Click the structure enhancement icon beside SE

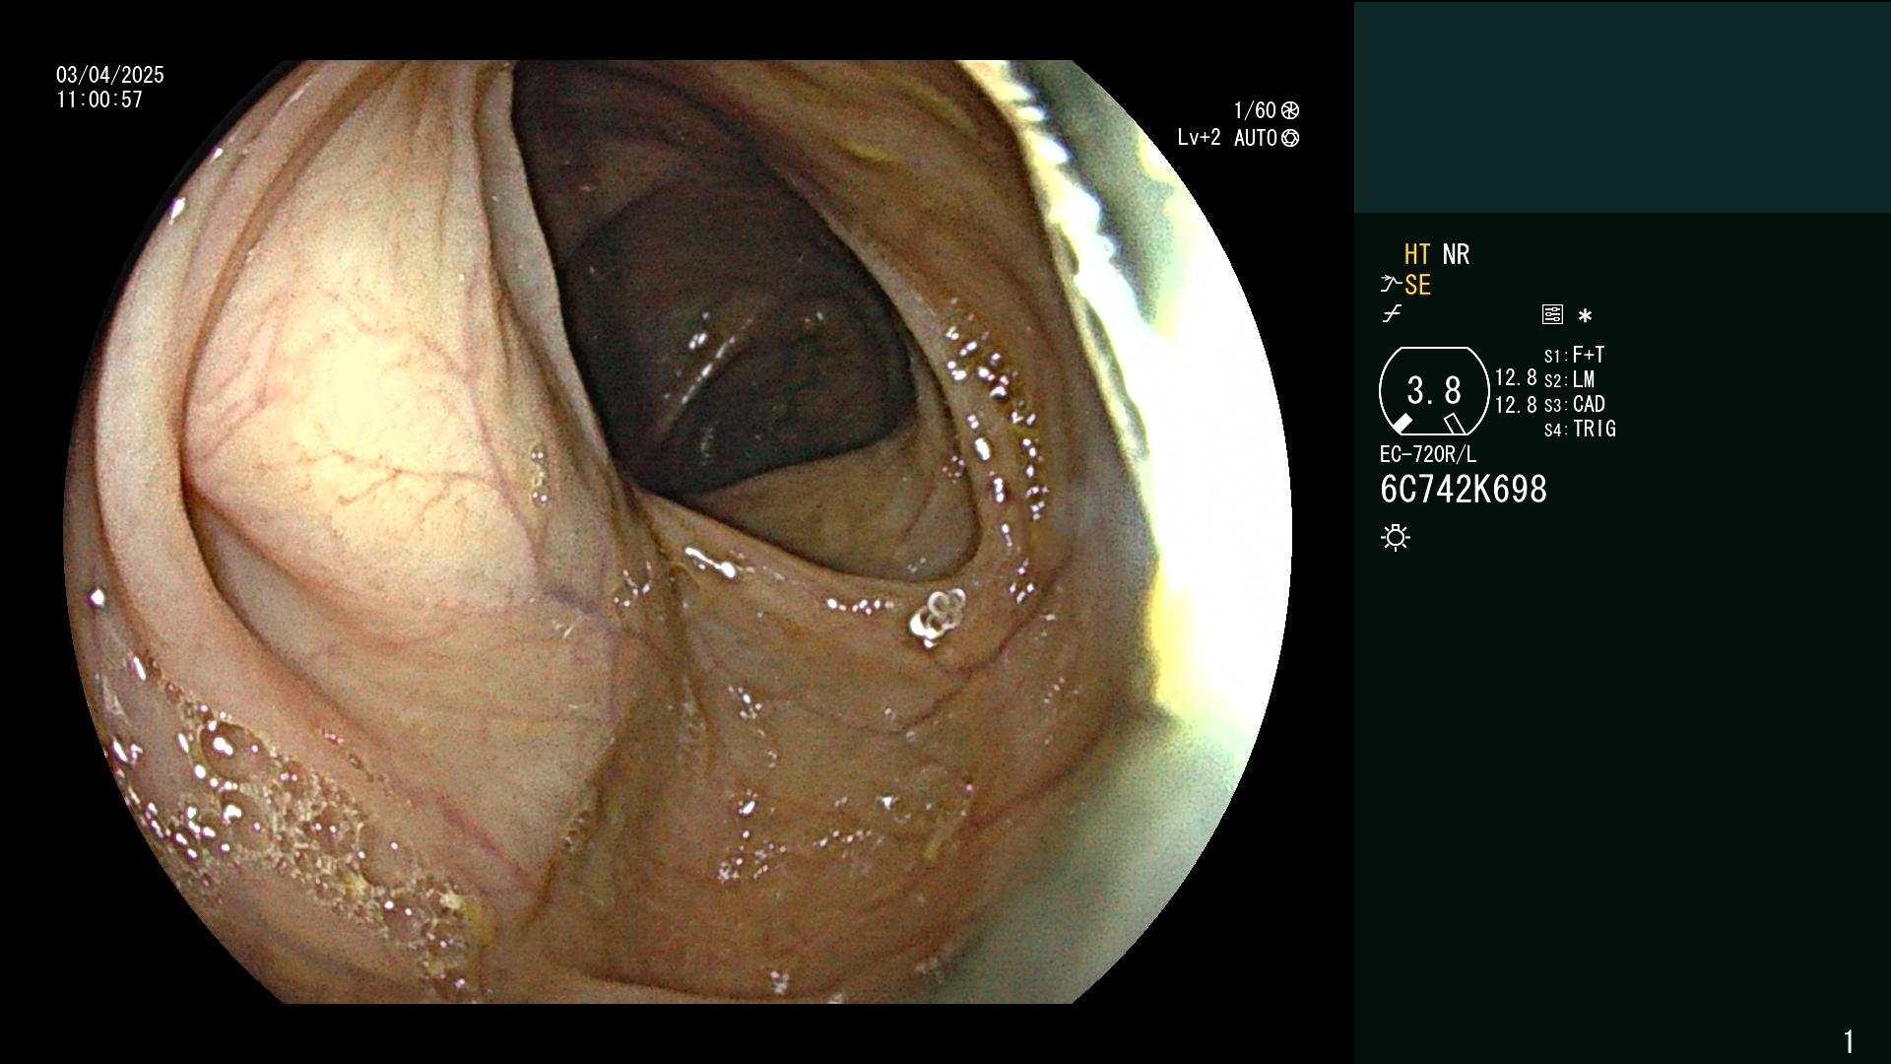point(1391,285)
